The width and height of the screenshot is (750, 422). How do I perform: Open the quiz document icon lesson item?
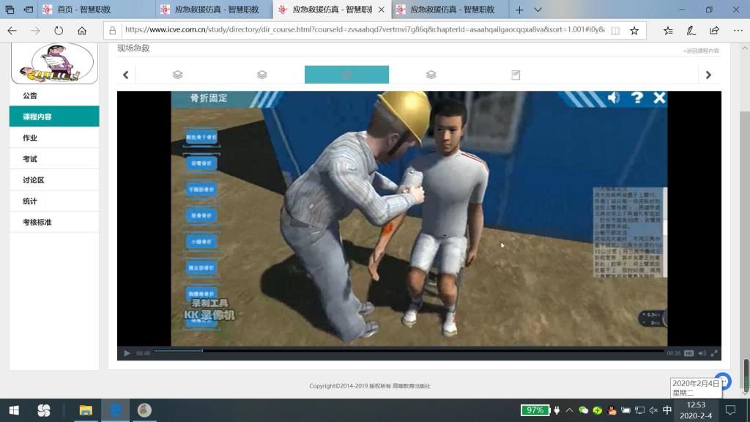point(516,75)
